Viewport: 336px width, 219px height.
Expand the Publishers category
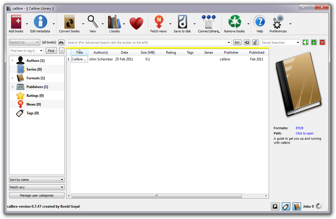click(13, 87)
